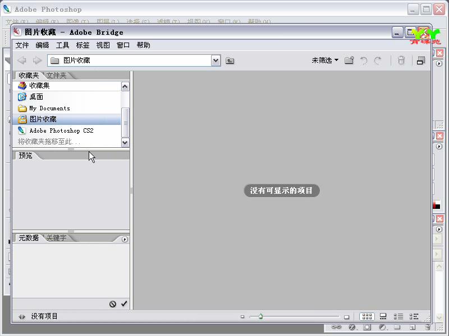Apply metadata changes with the checkmark icon

click(x=124, y=304)
